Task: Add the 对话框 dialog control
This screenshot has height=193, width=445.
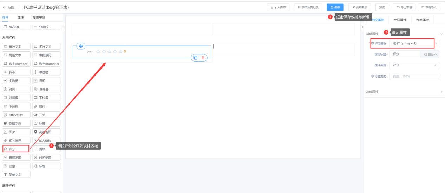Action: 16,98
